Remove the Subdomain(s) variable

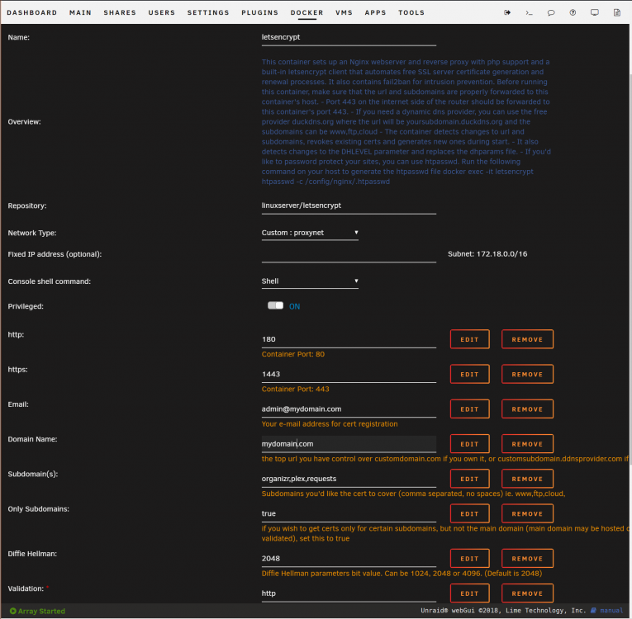(x=527, y=479)
